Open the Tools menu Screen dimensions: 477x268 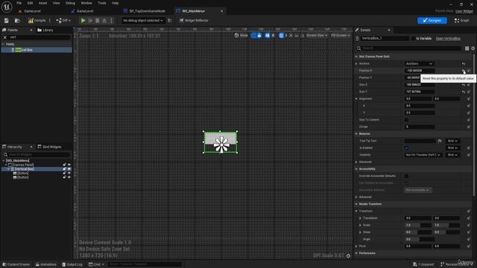coord(102,3)
